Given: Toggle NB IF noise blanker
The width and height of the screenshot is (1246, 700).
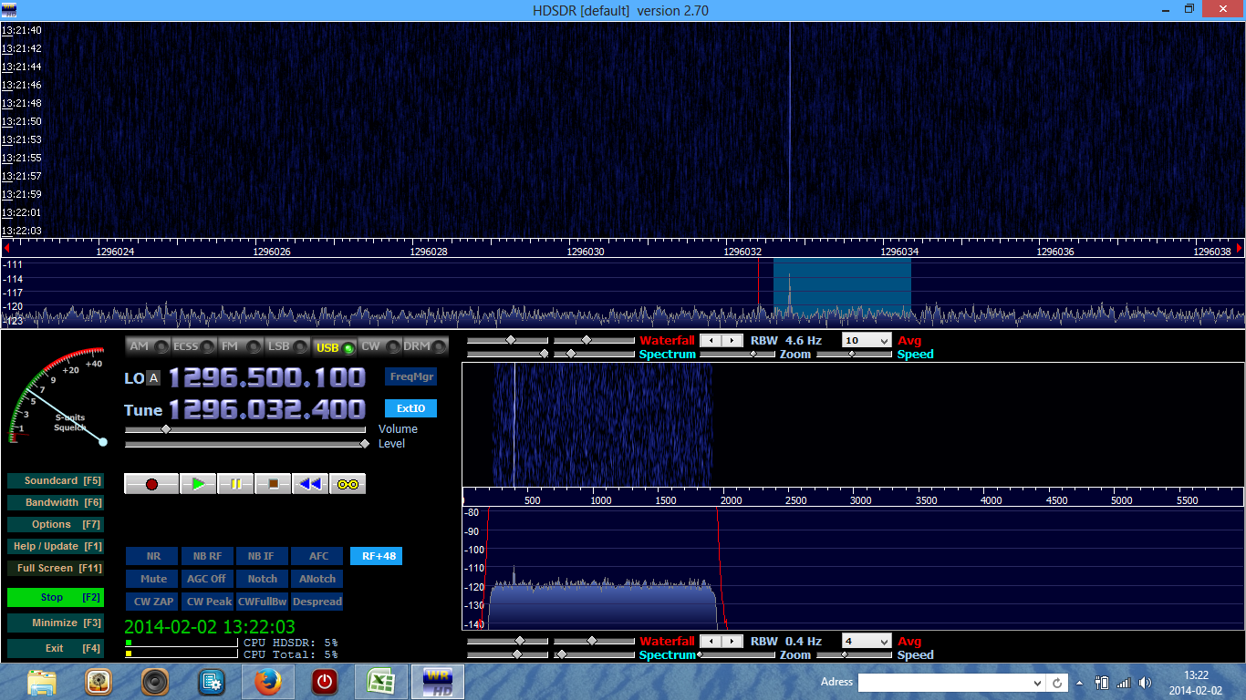Looking at the screenshot, I should click(262, 556).
